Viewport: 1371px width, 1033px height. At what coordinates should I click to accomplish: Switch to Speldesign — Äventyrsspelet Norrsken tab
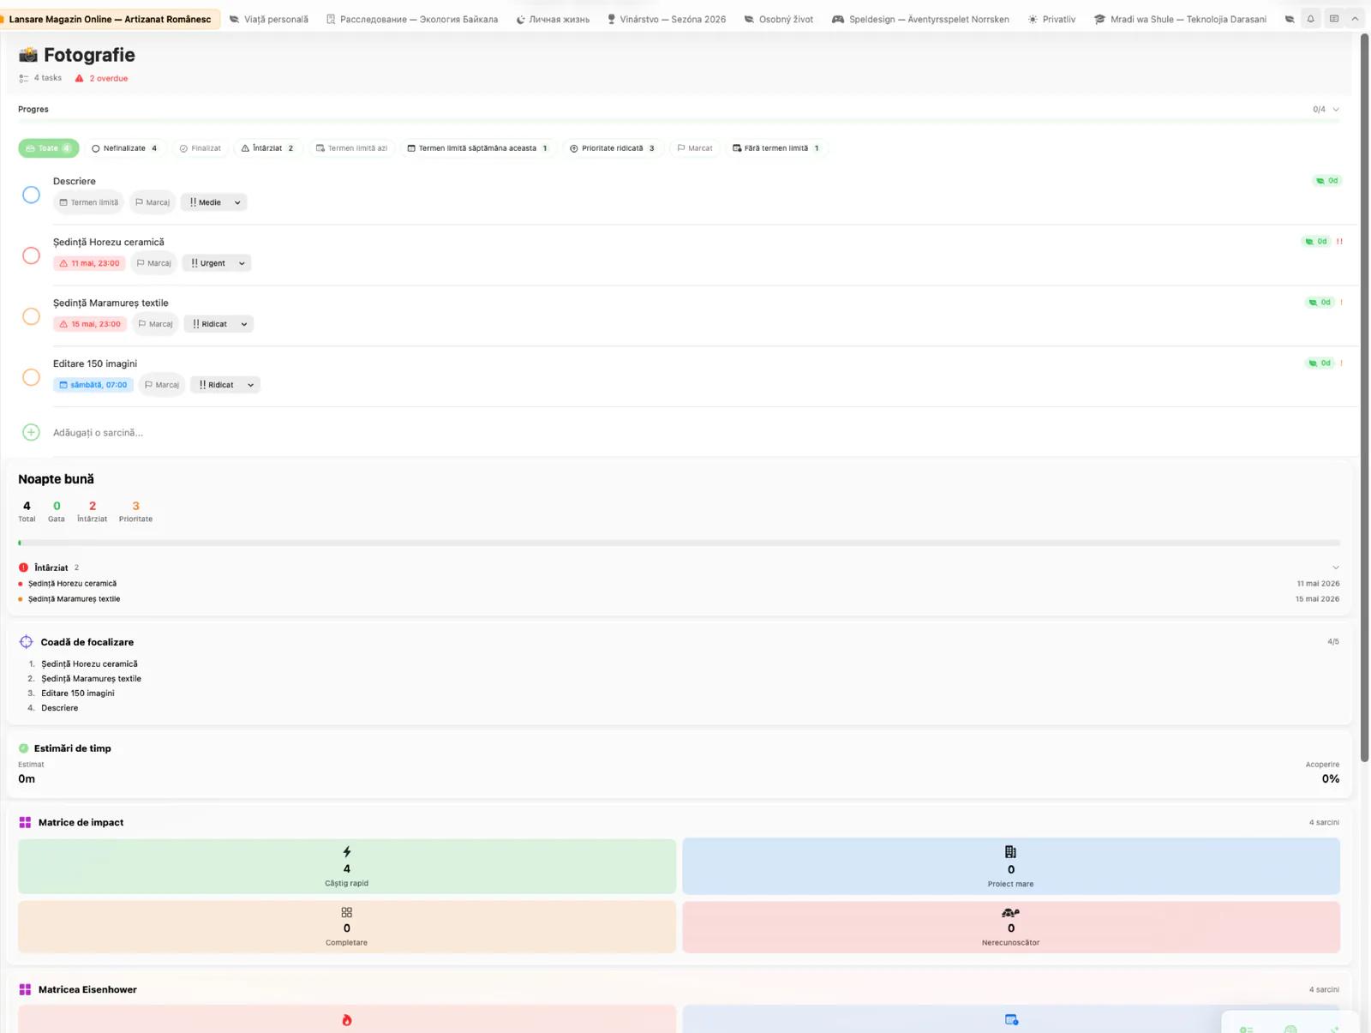tap(920, 19)
